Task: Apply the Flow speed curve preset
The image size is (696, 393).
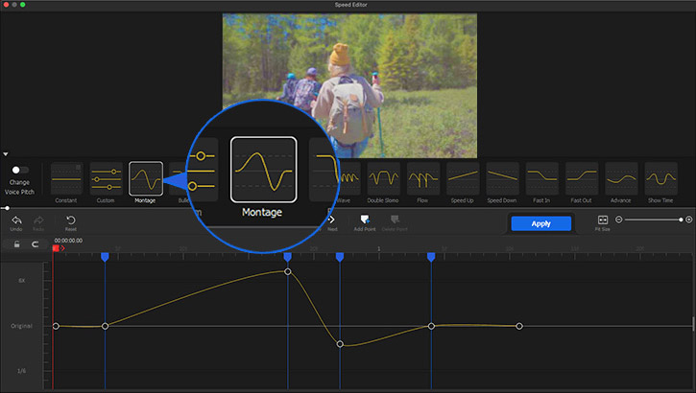Action: point(423,178)
